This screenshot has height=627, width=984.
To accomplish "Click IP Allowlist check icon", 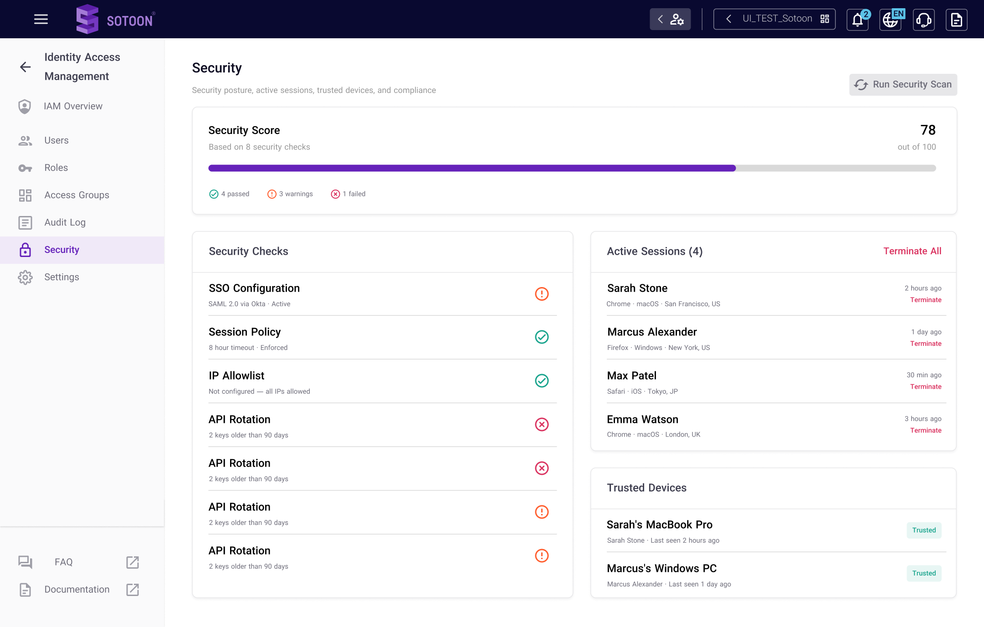I will point(542,381).
